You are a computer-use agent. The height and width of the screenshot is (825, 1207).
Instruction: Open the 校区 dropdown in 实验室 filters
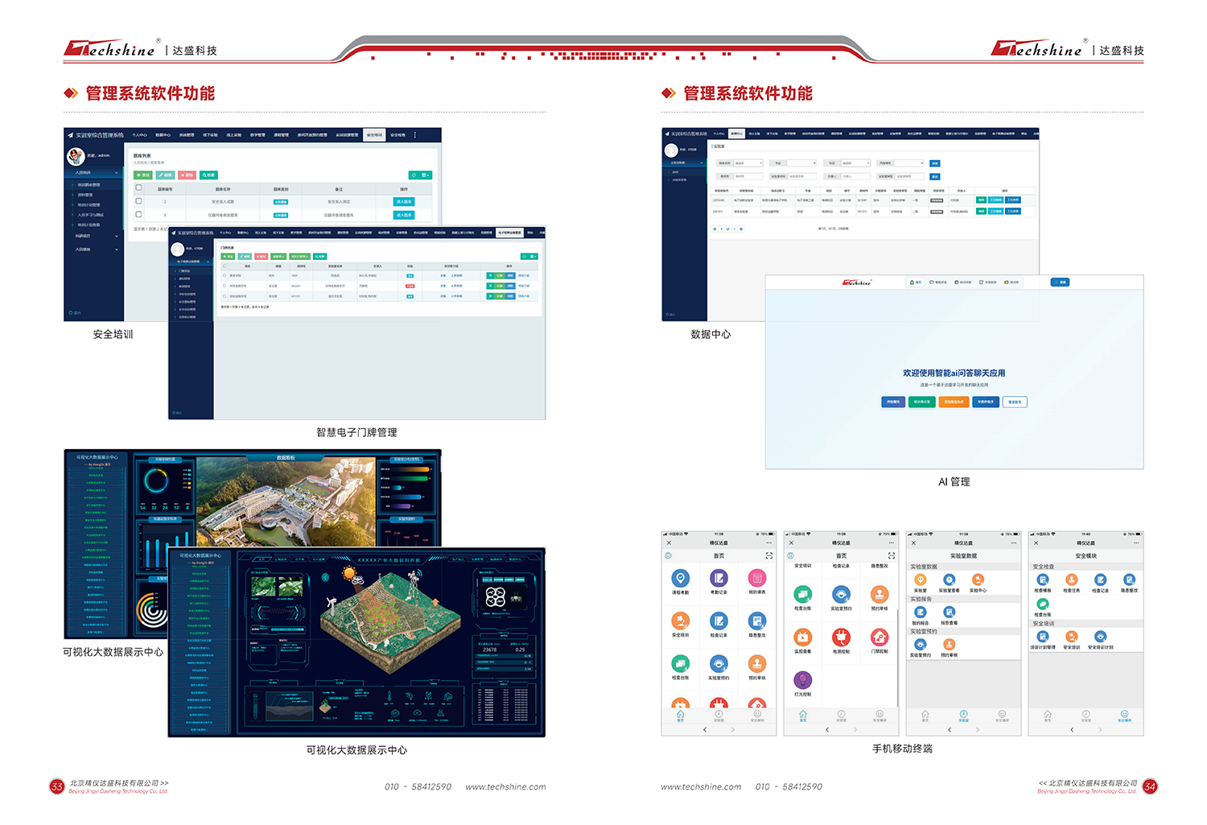tap(855, 163)
